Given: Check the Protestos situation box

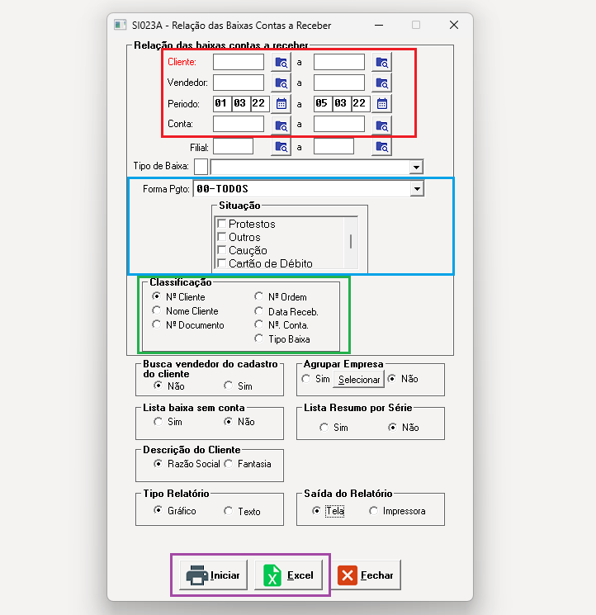Looking at the screenshot, I should click(221, 224).
